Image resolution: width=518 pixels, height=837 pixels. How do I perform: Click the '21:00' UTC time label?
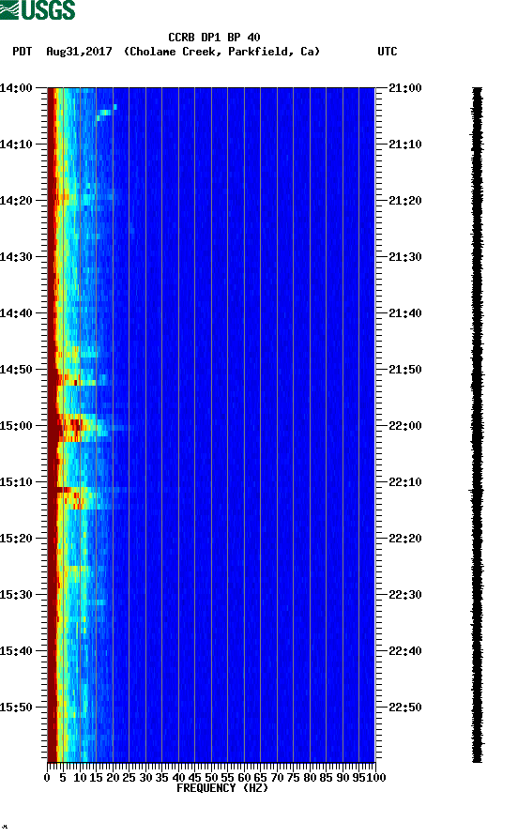tap(405, 88)
